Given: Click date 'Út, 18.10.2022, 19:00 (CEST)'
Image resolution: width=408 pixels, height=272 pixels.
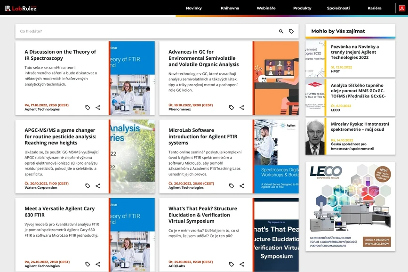Looking at the screenshot, I should click(191, 105).
